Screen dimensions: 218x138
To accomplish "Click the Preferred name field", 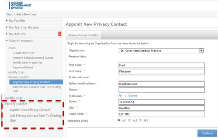I will (162, 78).
